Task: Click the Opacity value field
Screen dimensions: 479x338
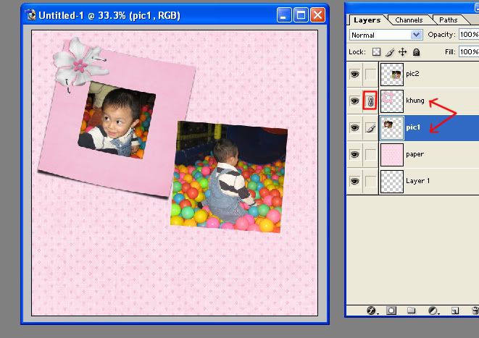Action: tap(469, 35)
